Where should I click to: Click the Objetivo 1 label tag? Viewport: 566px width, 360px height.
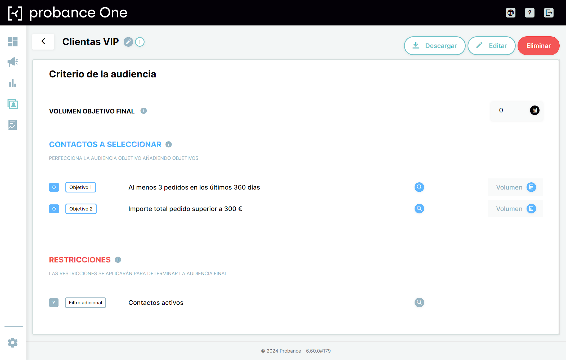pyautogui.click(x=80, y=187)
